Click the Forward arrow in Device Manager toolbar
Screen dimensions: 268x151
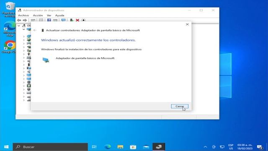[x=25, y=20]
